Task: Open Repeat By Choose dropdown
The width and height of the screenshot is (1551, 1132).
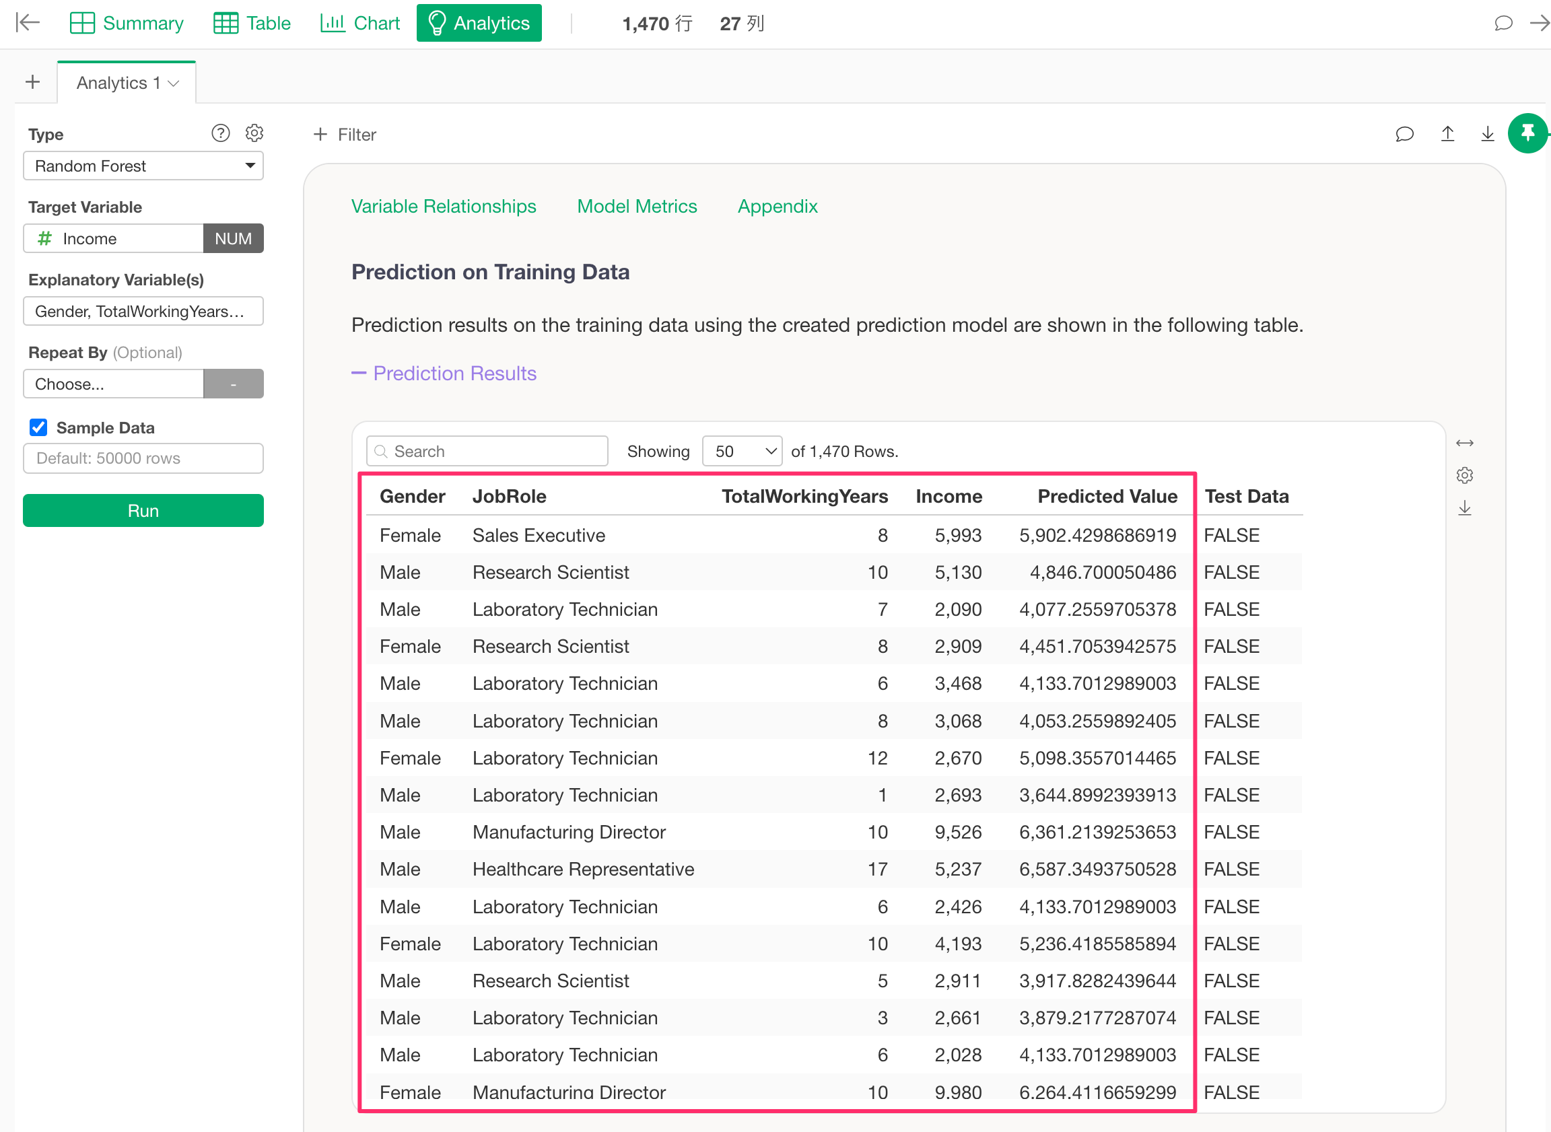Action: (114, 384)
